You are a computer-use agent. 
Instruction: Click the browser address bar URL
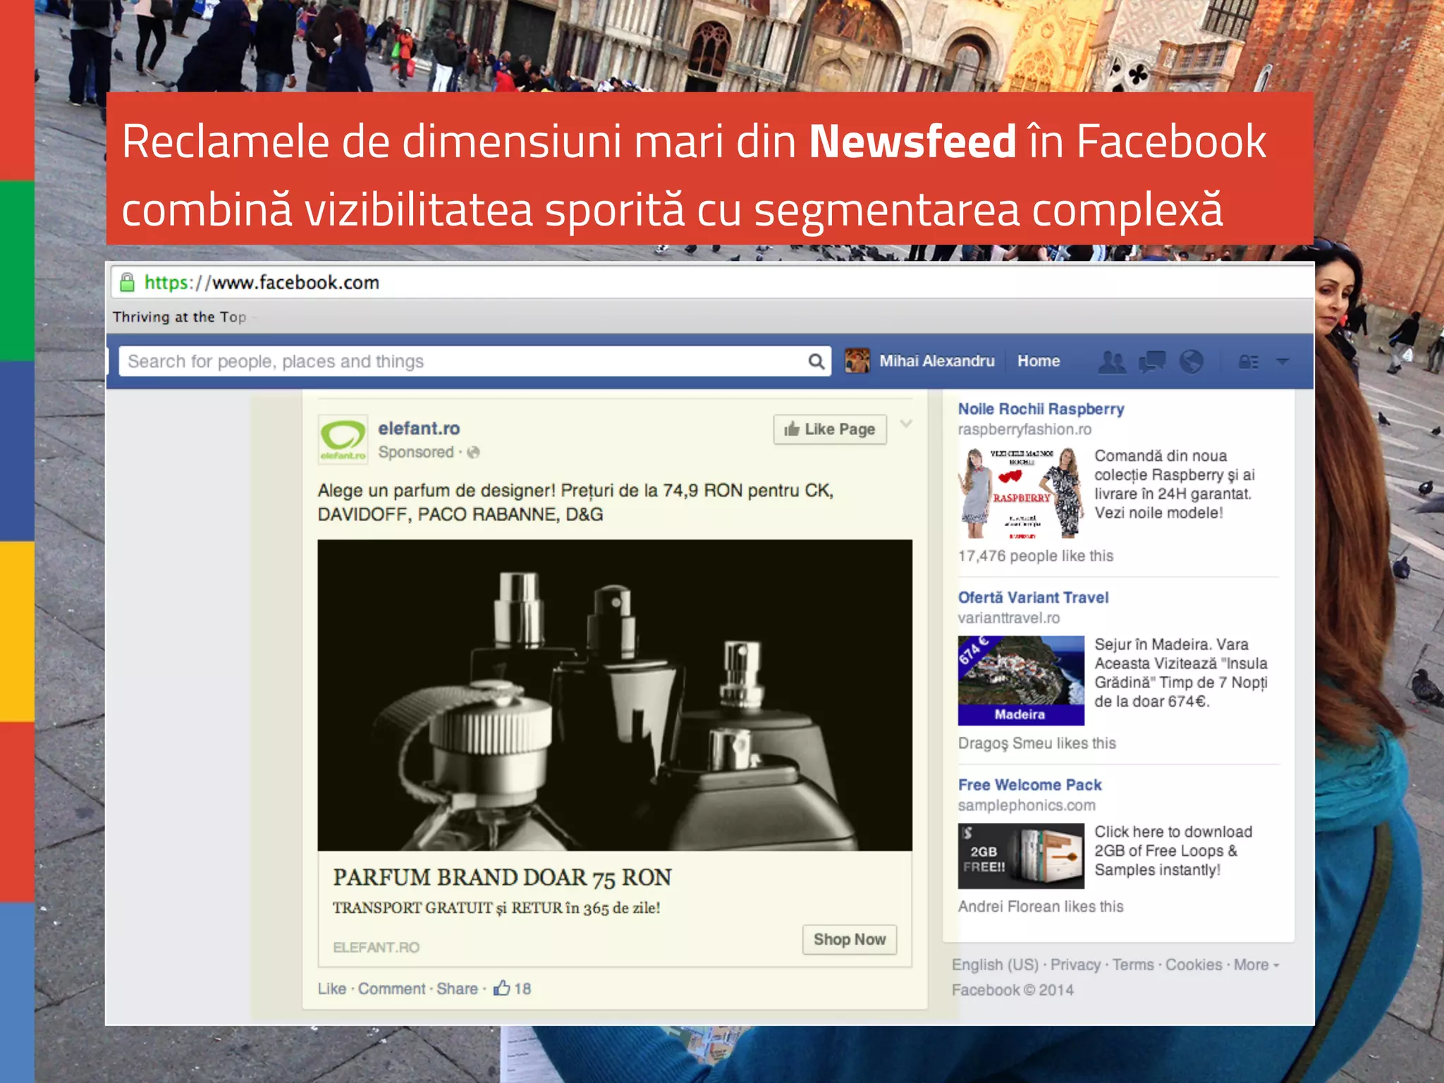[x=262, y=283]
